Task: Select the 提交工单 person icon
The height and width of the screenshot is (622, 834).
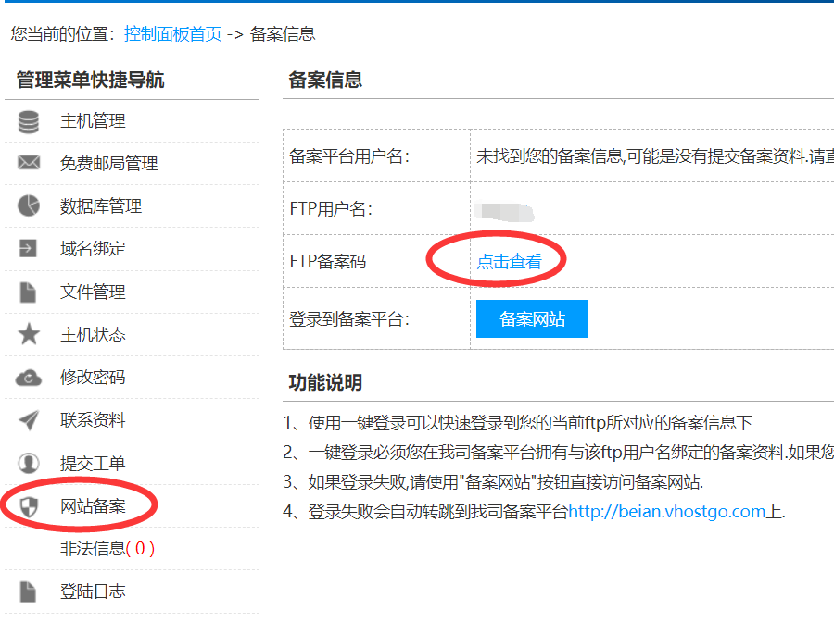Action: click(x=31, y=462)
